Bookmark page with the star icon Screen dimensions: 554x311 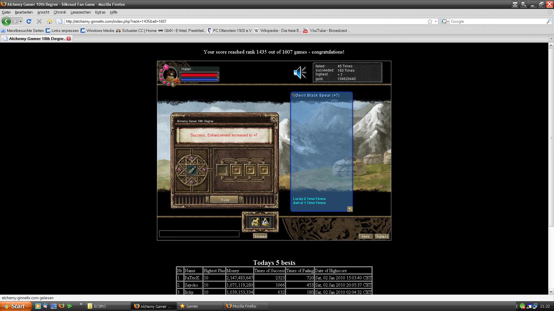pyautogui.click(x=430, y=21)
